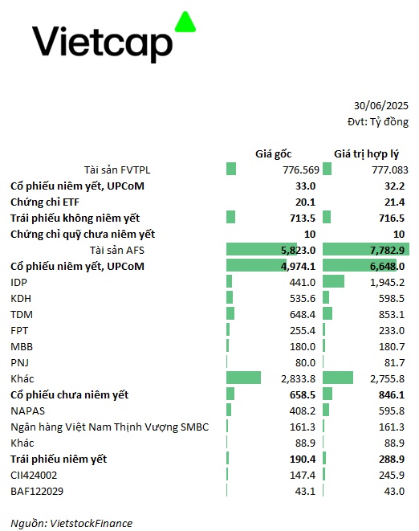Click the PNJ ticker label
Image resolution: width=419 pixels, height=531 pixels.
pyautogui.click(x=19, y=362)
